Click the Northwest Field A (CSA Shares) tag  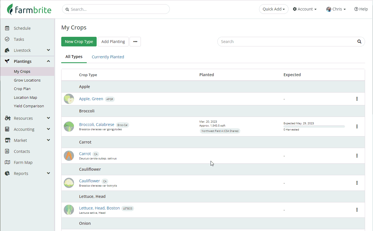tap(220, 131)
